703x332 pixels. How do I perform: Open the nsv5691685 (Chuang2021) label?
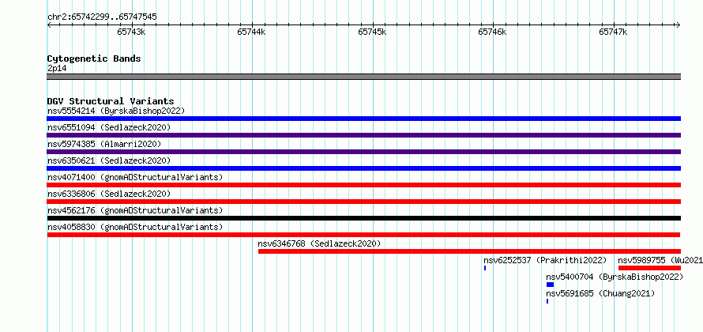tap(600, 293)
